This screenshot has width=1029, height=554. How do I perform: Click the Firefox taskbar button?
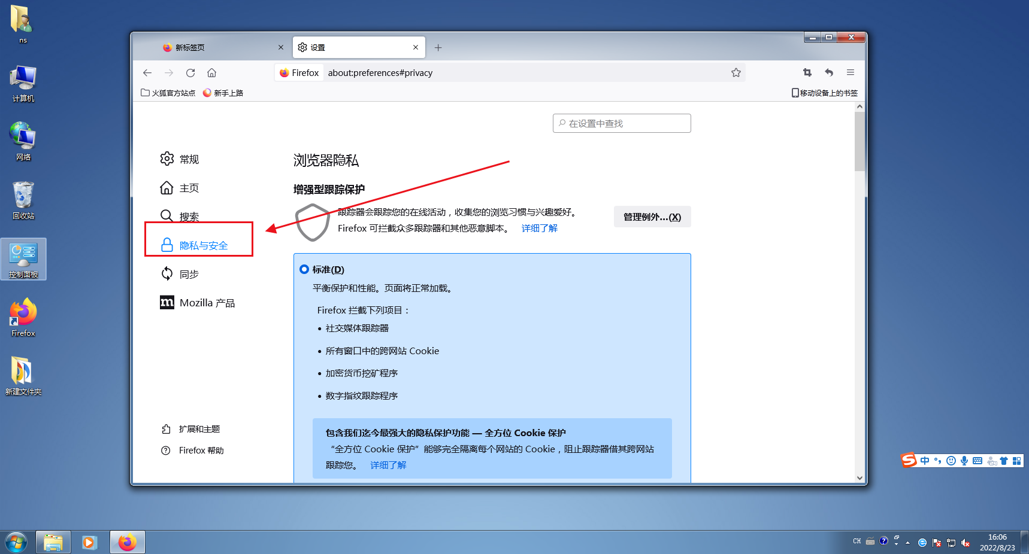127,543
